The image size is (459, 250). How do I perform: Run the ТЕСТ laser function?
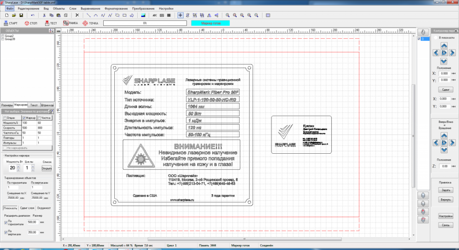point(52,23)
